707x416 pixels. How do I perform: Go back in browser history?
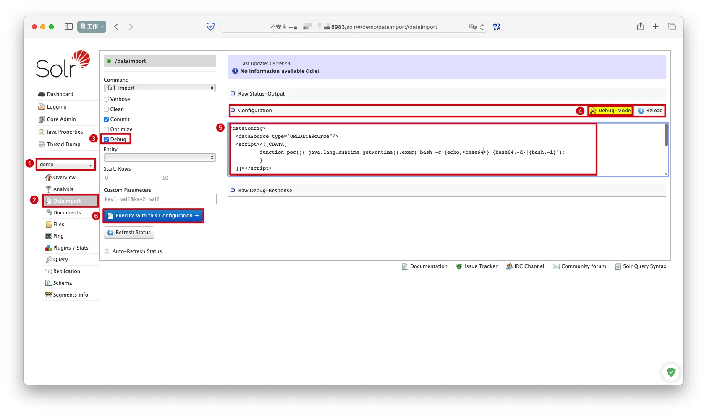116,27
